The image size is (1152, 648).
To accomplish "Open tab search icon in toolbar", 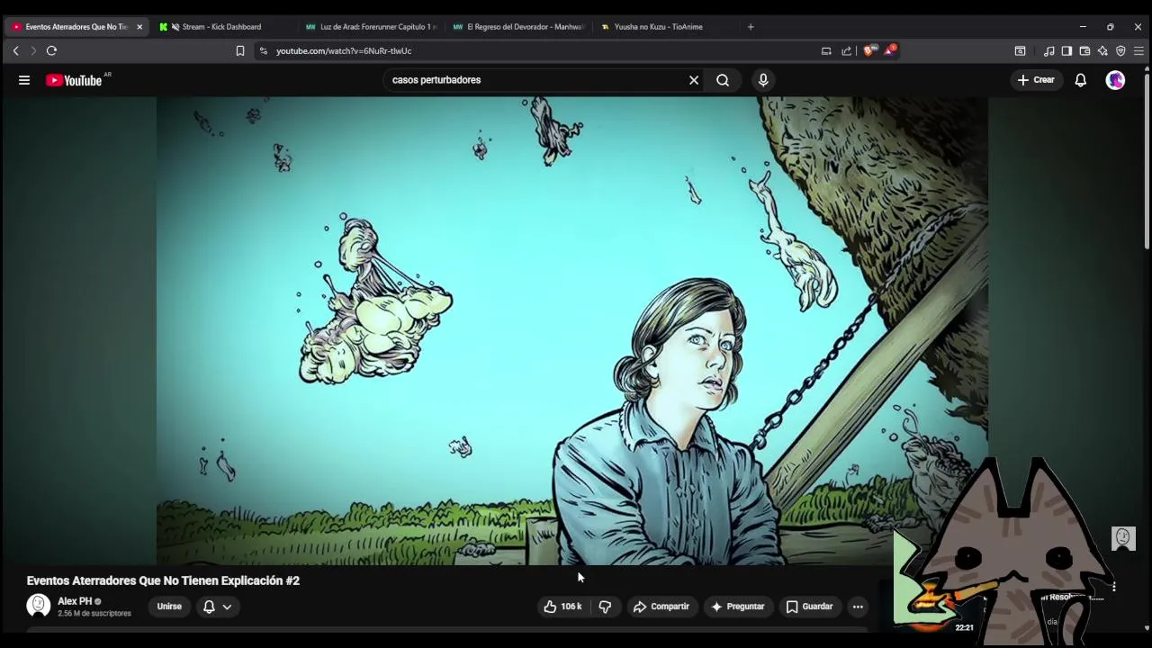I will click(1020, 51).
